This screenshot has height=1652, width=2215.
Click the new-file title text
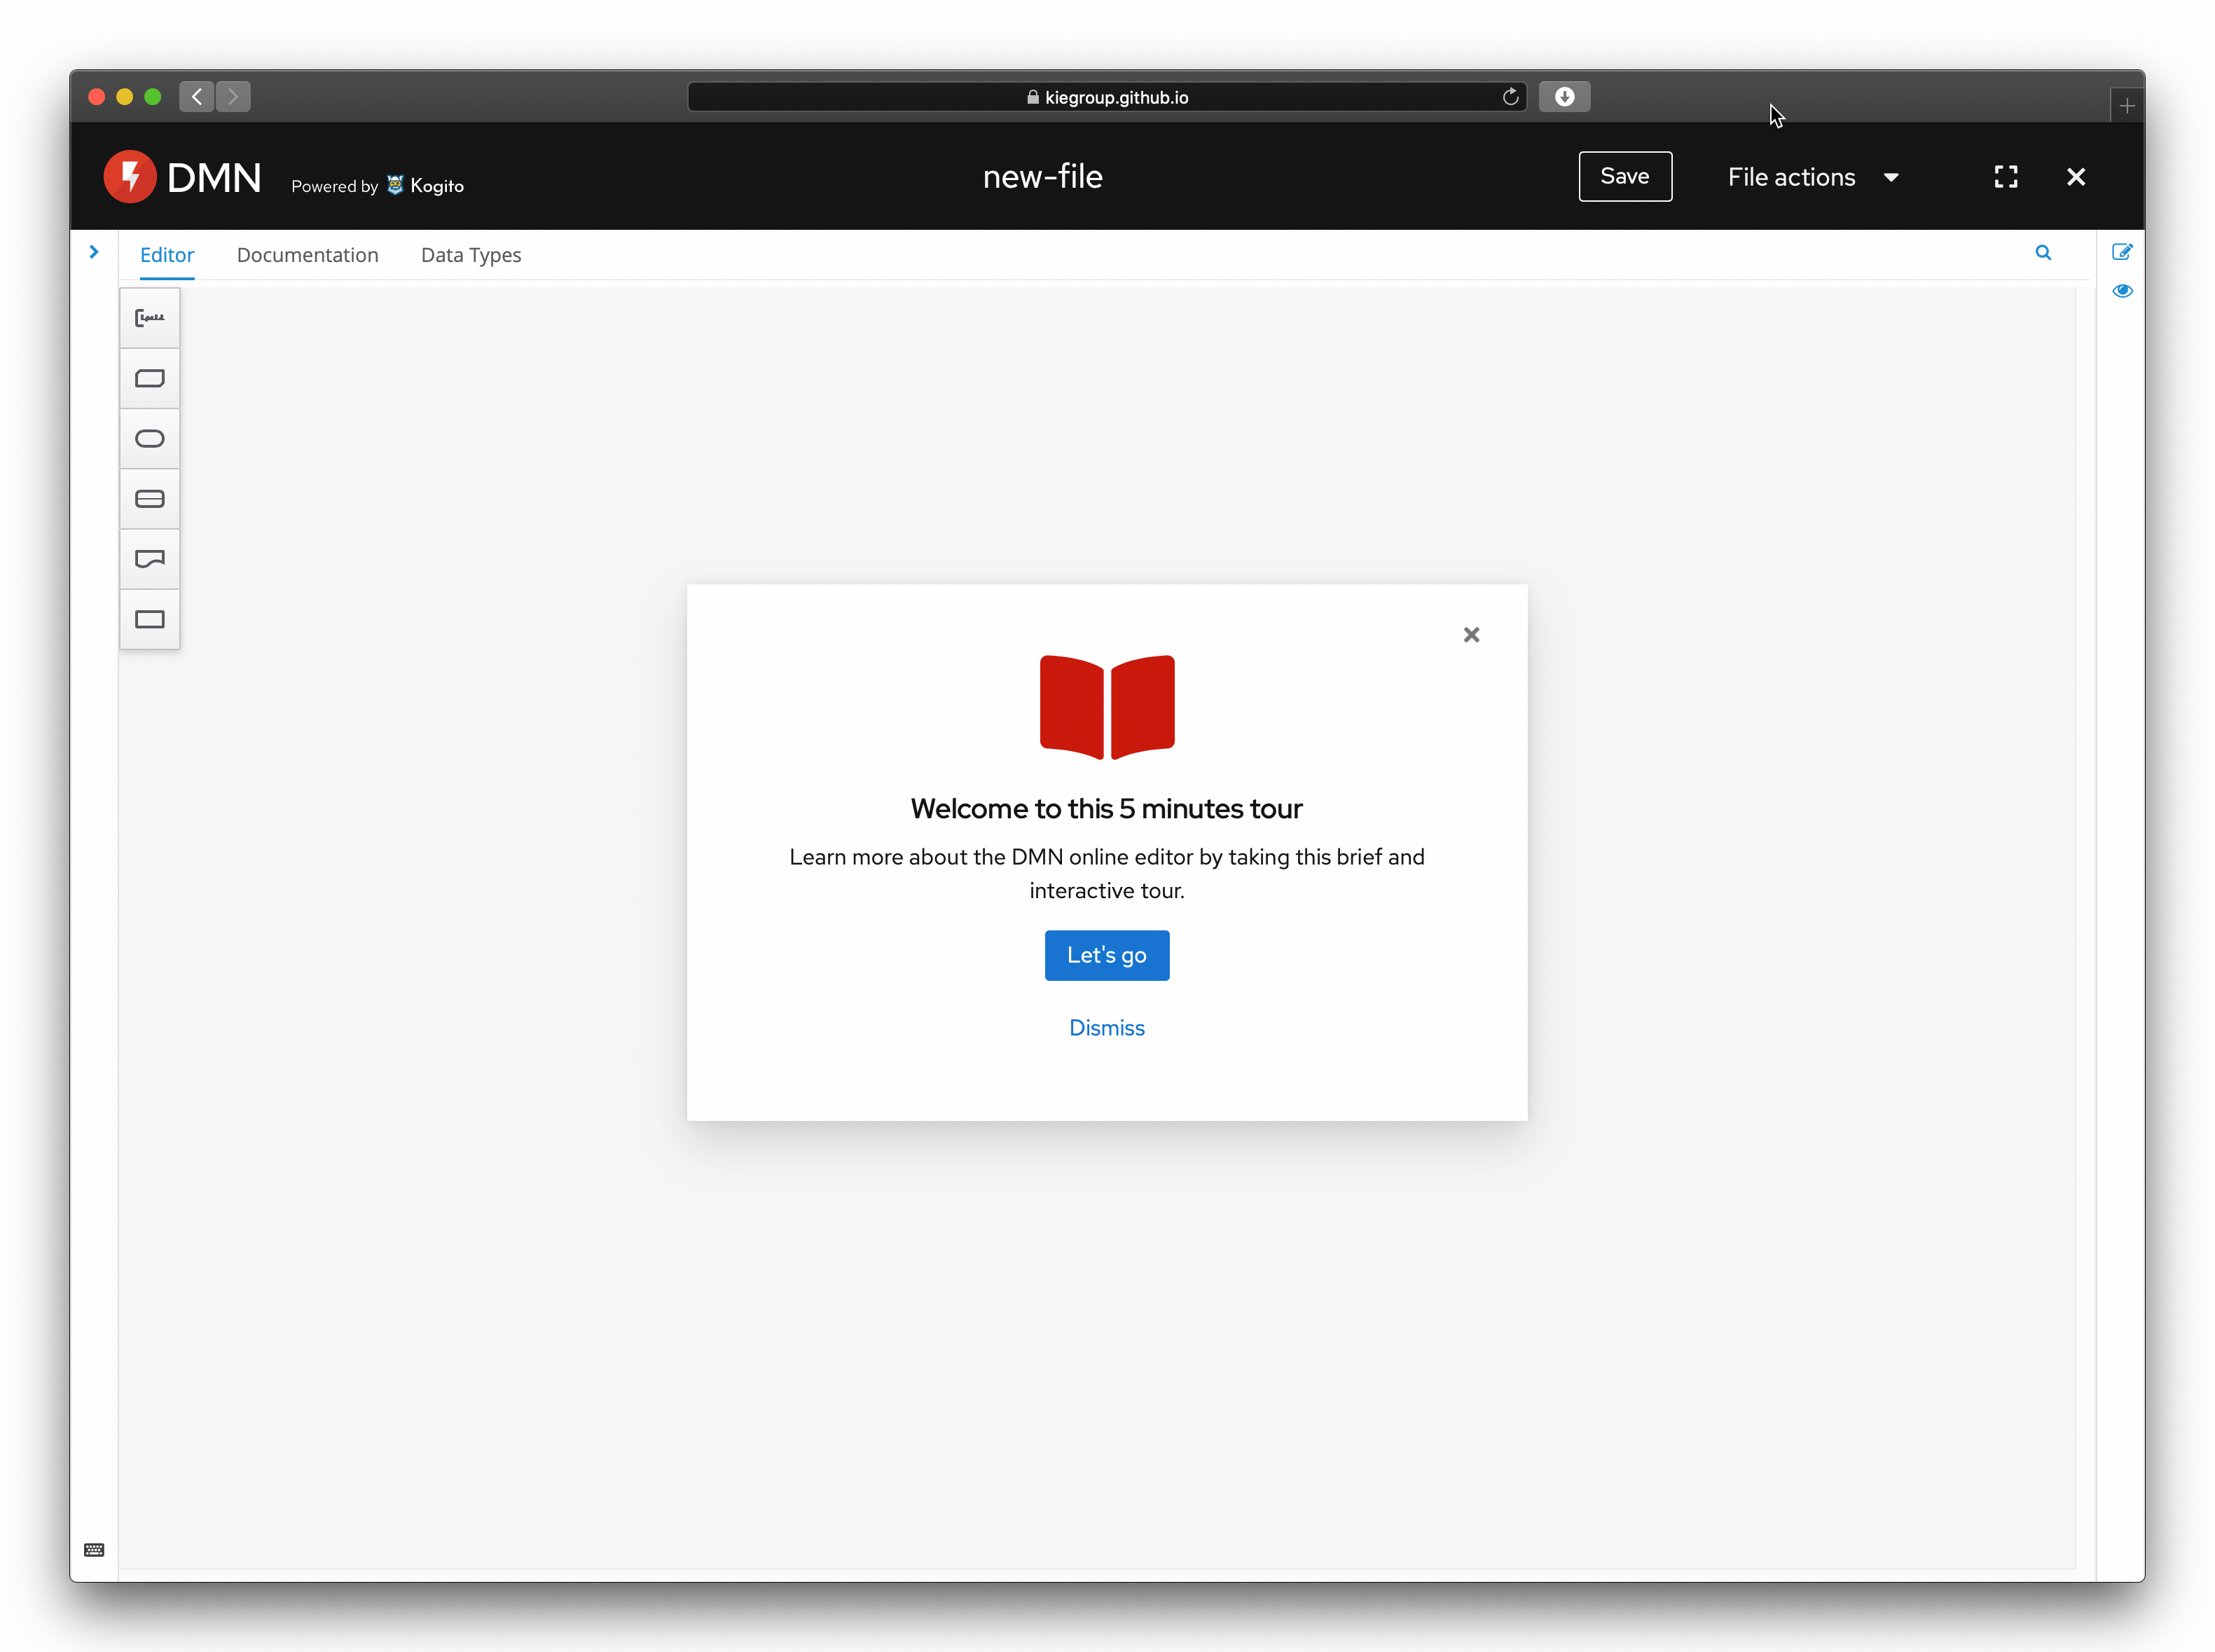coord(1043,177)
